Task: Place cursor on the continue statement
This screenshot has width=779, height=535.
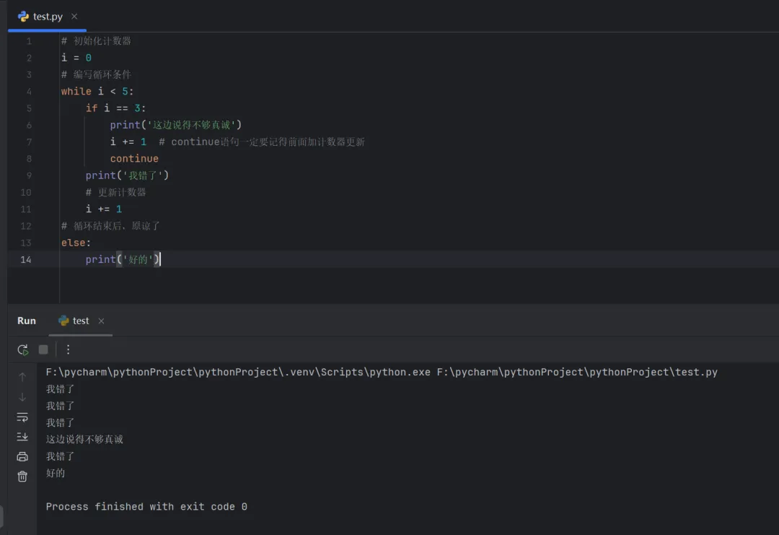Action: click(134, 159)
